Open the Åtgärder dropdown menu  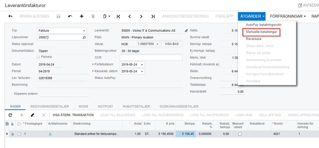252,16
